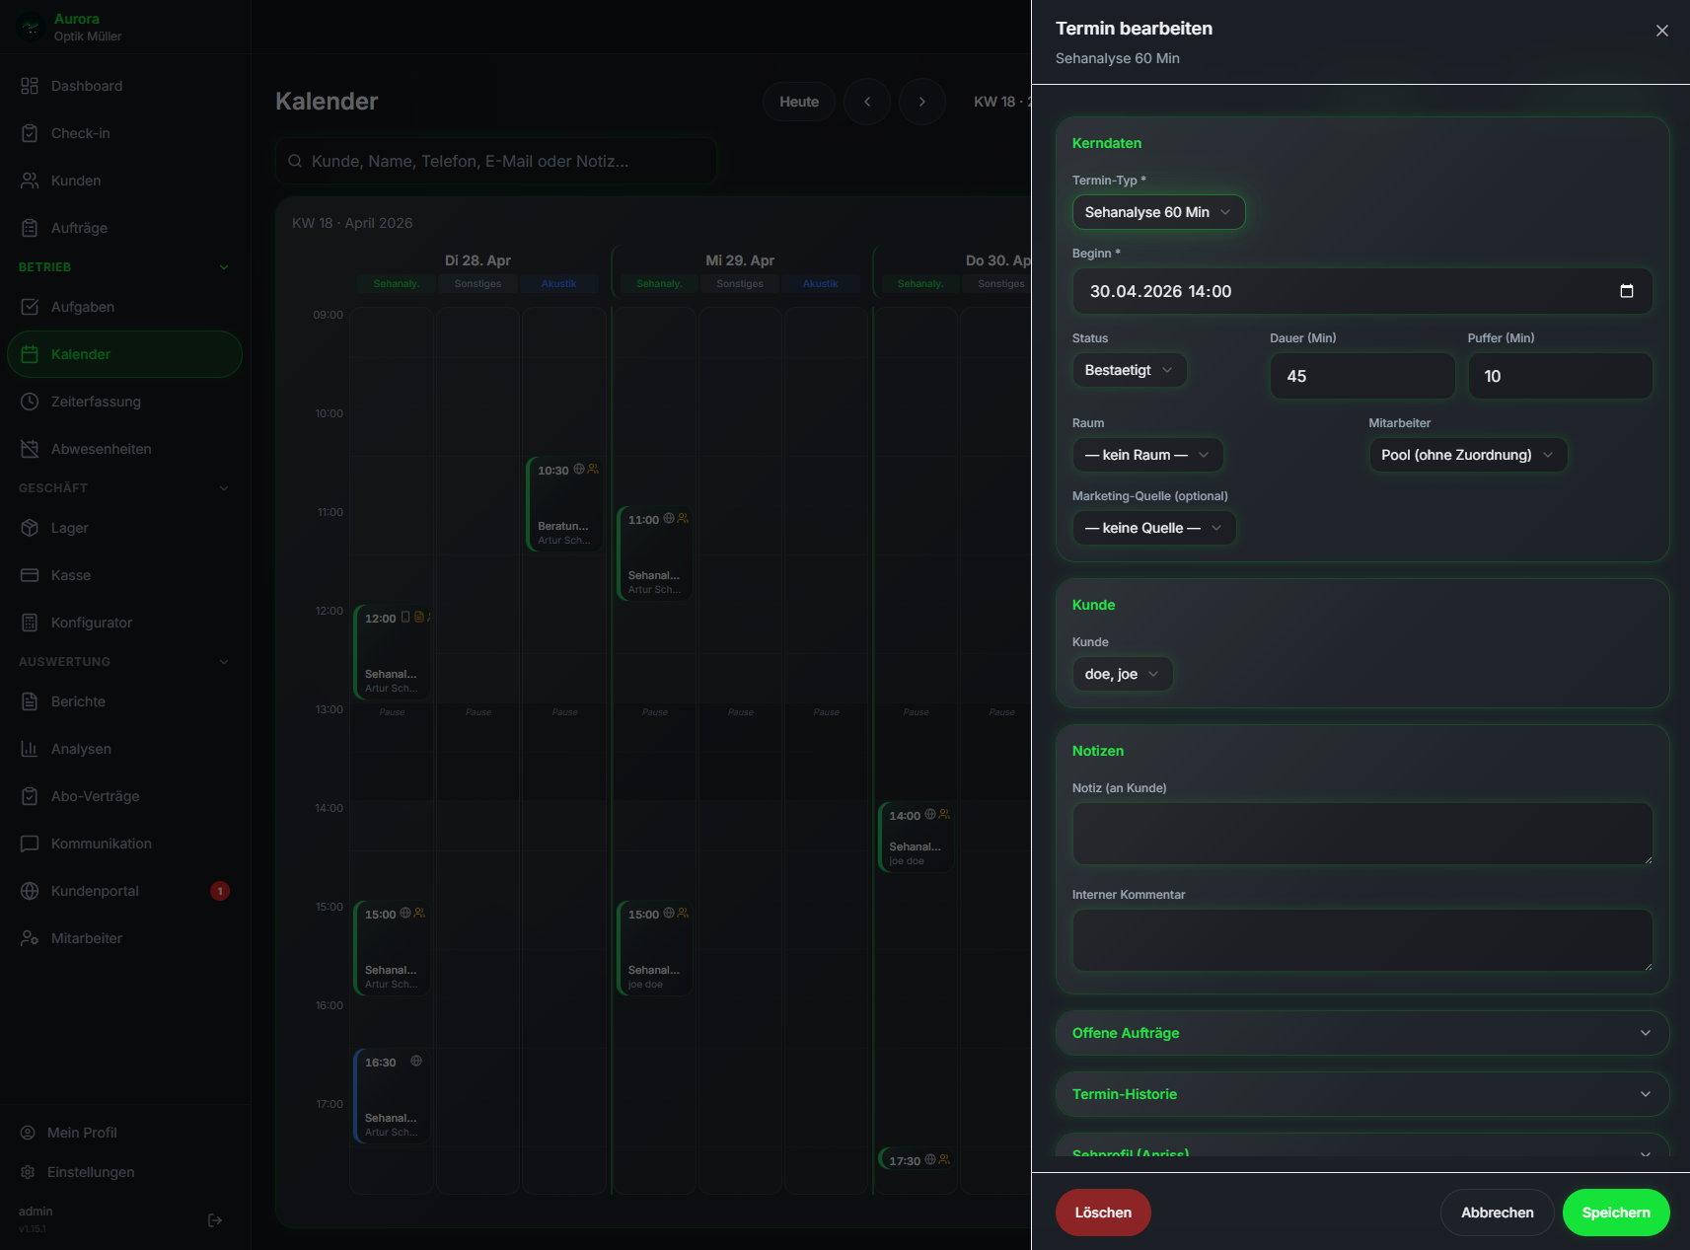Open the Mitarbeiter Pool dropdown
The width and height of the screenshot is (1690, 1250).
tap(1467, 455)
